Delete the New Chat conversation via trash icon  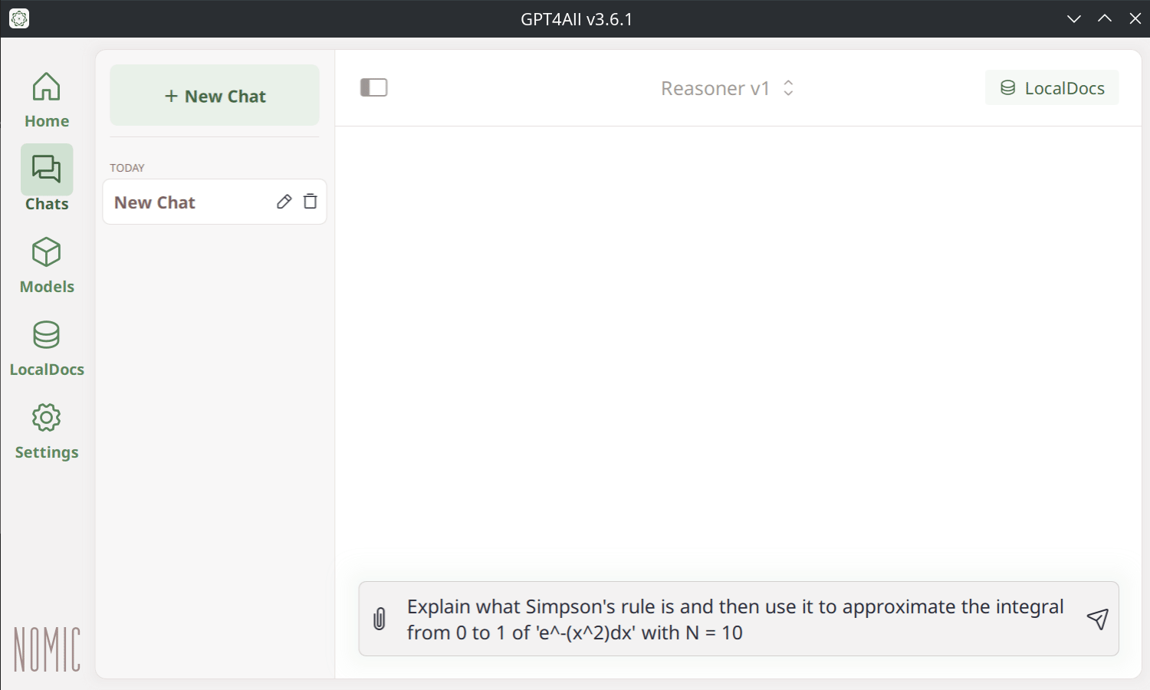310,202
